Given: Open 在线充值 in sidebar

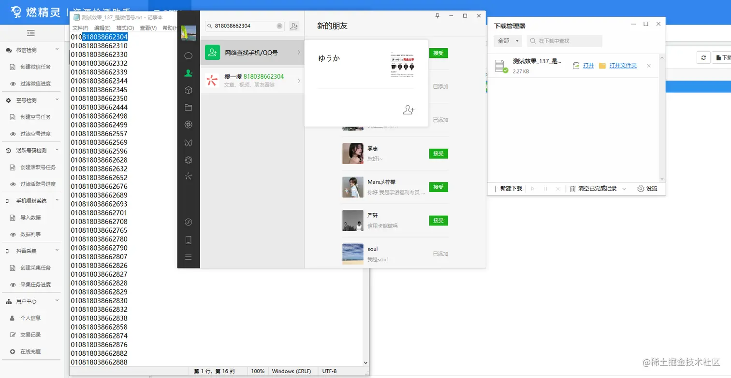Looking at the screenshot, I should tap(30, 351).
